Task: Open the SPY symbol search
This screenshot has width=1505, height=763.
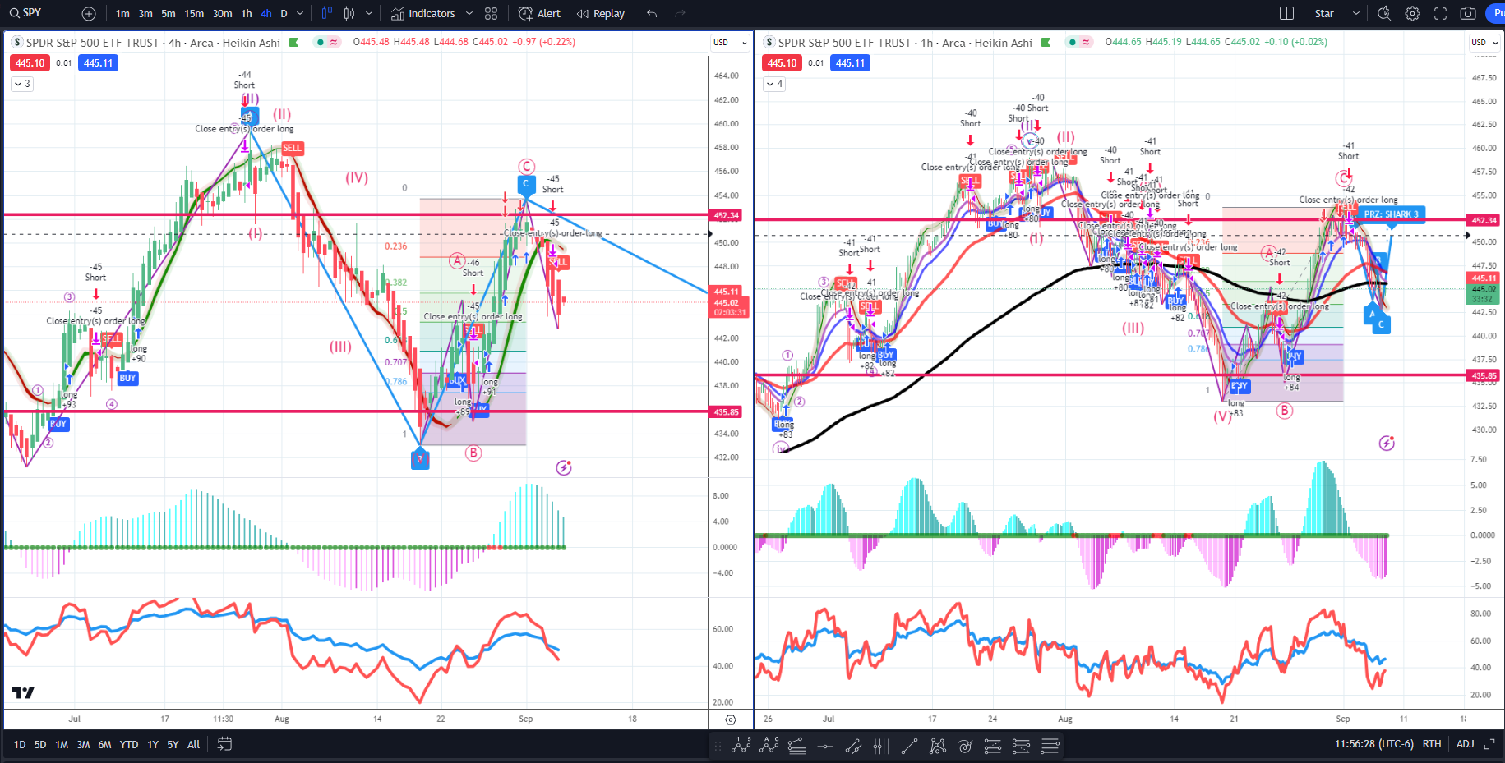Action: point(25,13)
